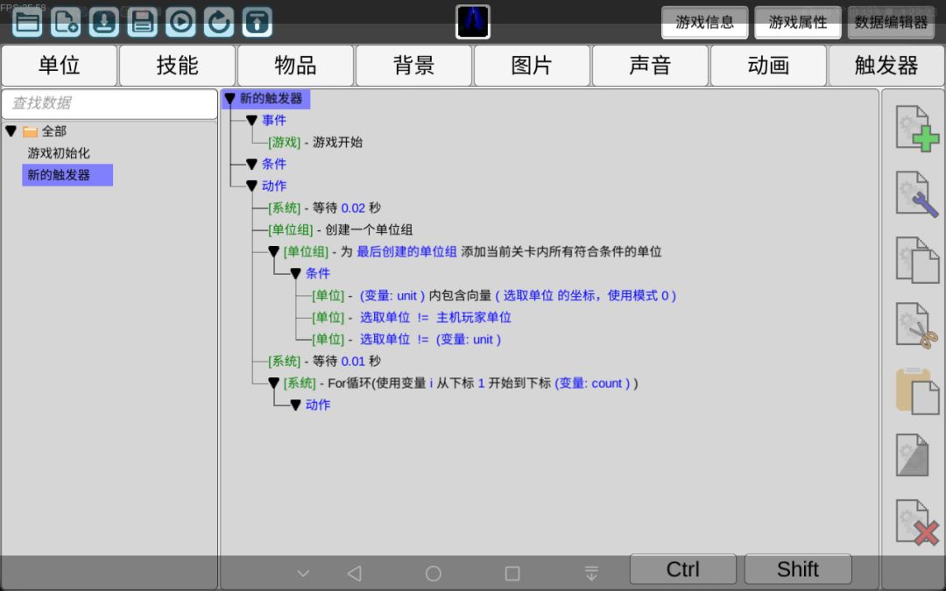Tap Android home circle button
The height and width of the screenshot is (591, 946).
(434, 573)
